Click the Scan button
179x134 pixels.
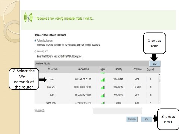tap(155, 64)
